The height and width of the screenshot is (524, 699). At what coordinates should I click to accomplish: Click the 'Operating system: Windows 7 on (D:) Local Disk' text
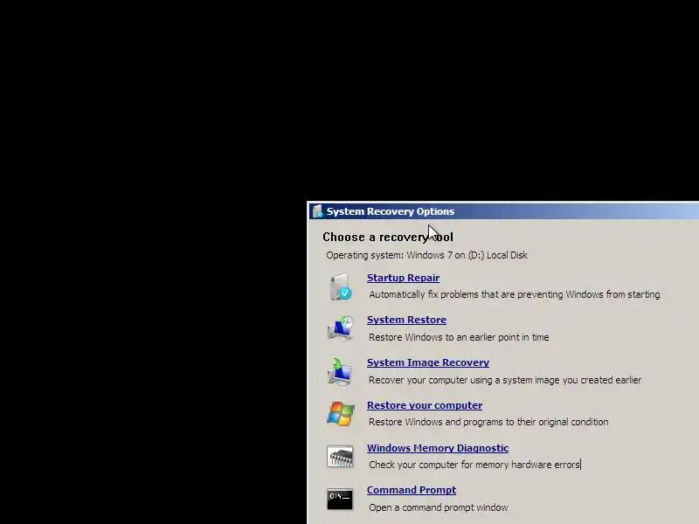point(426,255)
